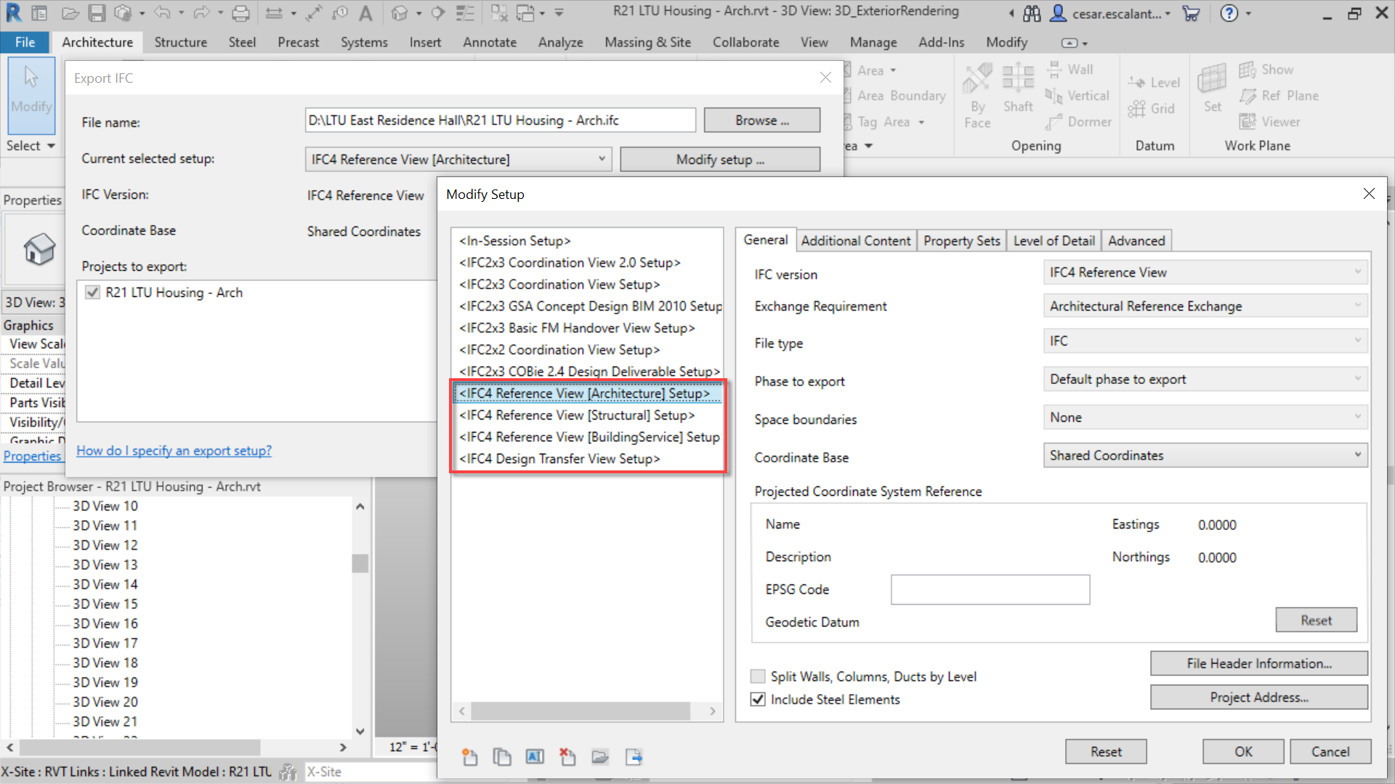This screenshot has height=784, width=1395.
Task: Select '<IFC4 Design Transfer View Setup>' in list
Action: coord(559,459)
